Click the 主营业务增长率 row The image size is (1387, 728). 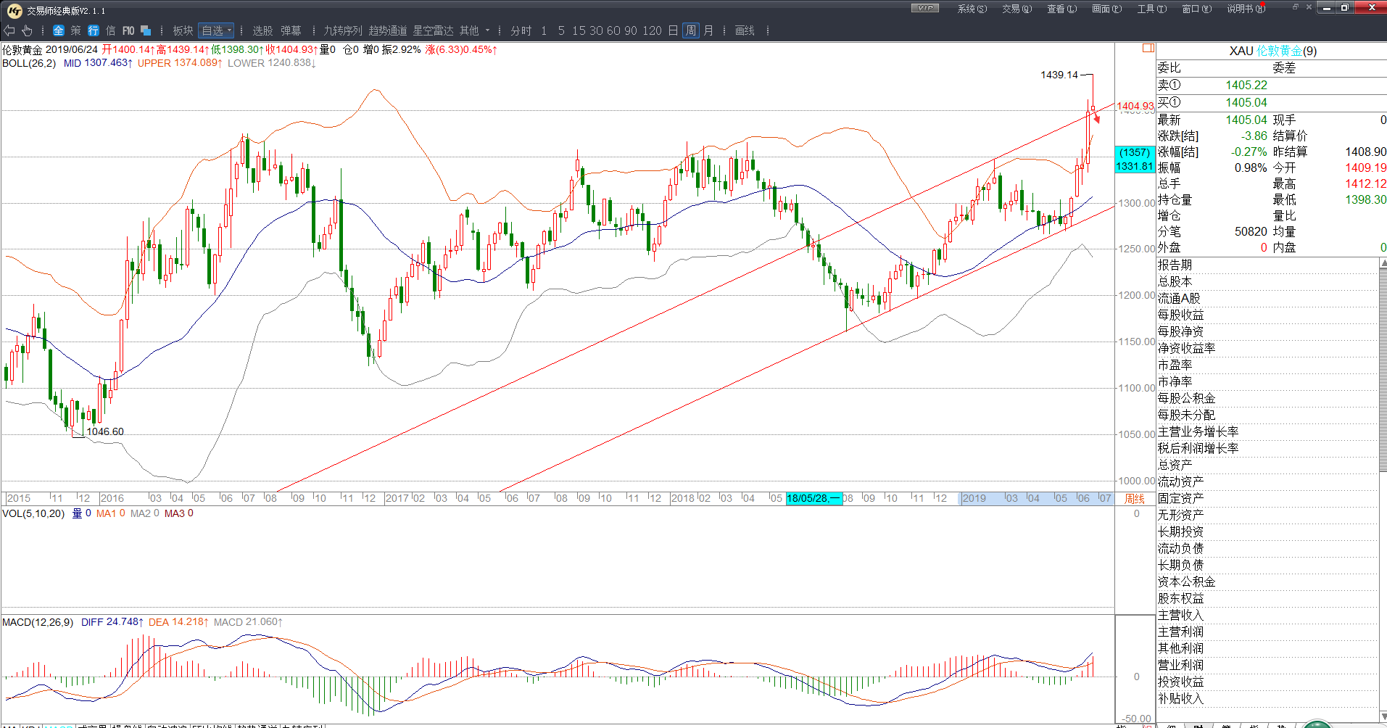point(1267,431)
